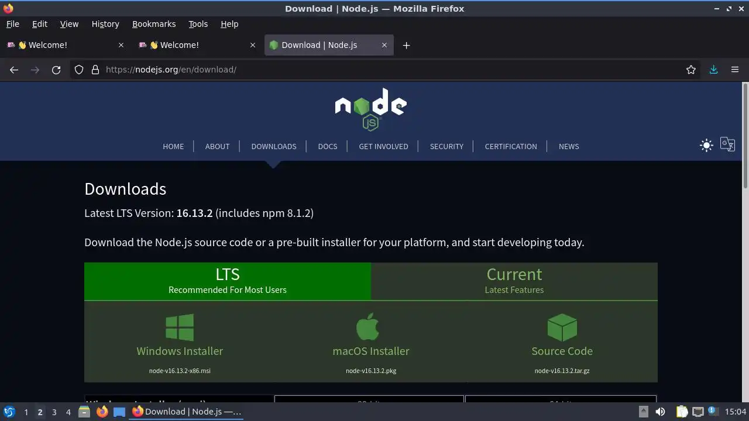
Task: Click the tray eject removable media icon
Action: tap(643, 412)
